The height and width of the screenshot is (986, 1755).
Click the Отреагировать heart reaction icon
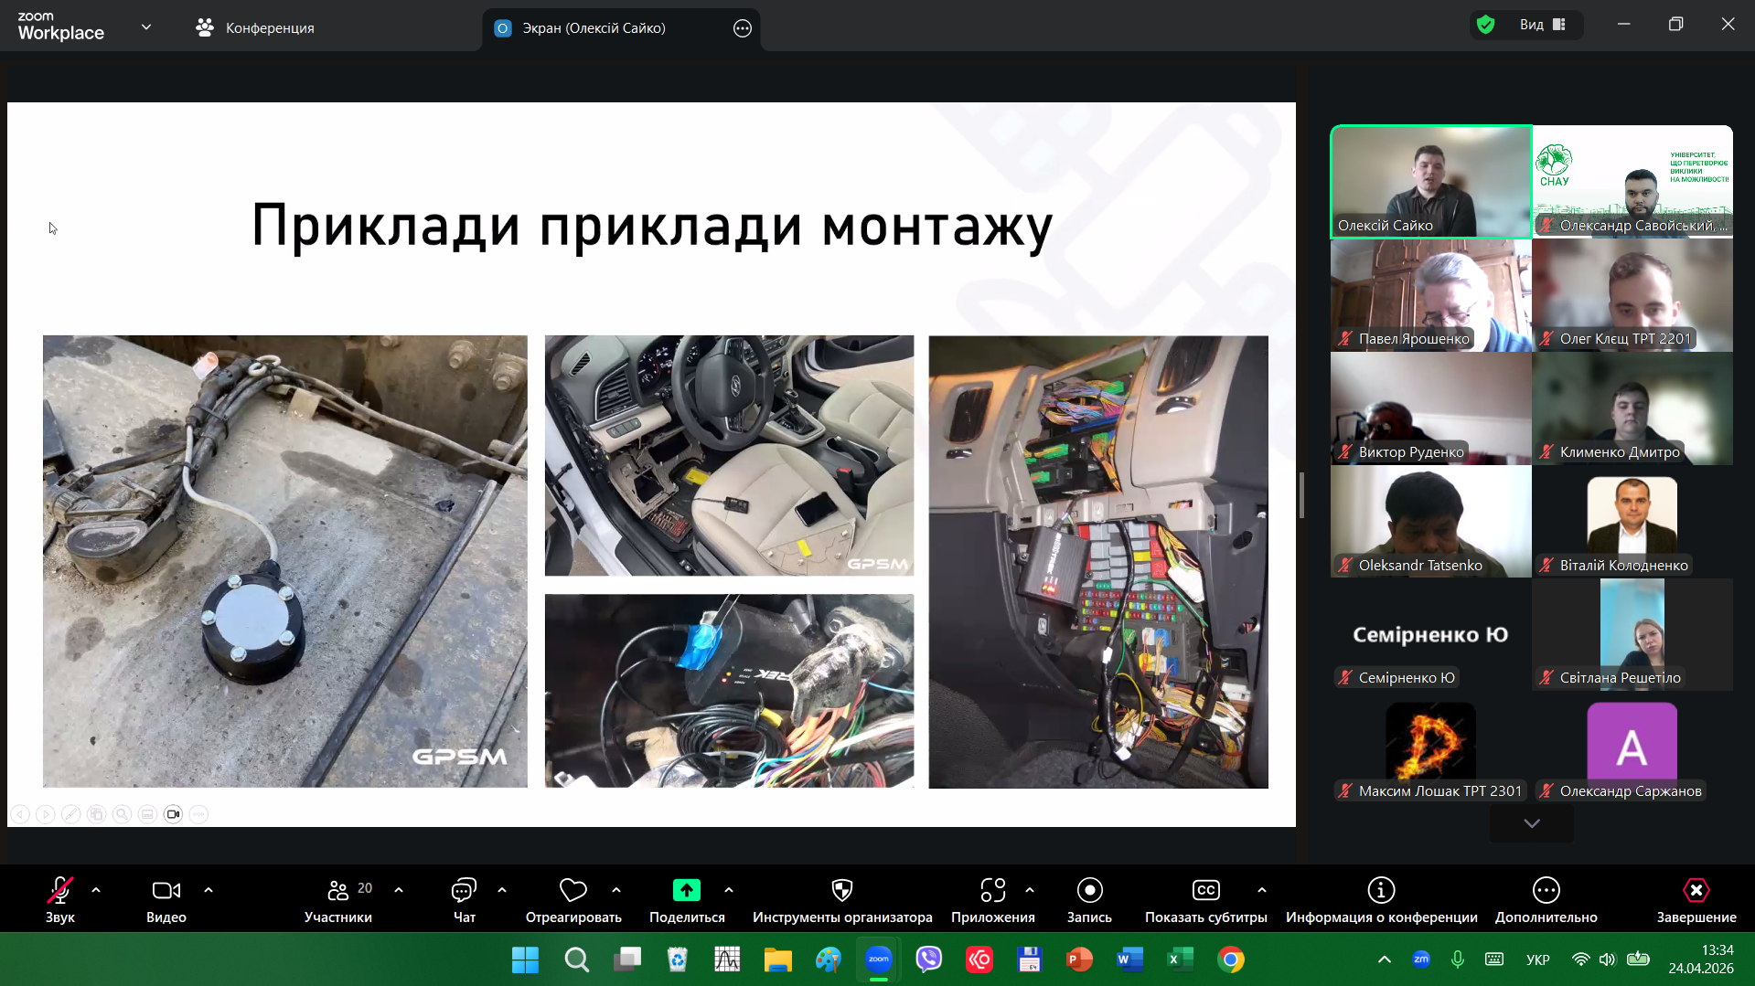click(573, 891)
